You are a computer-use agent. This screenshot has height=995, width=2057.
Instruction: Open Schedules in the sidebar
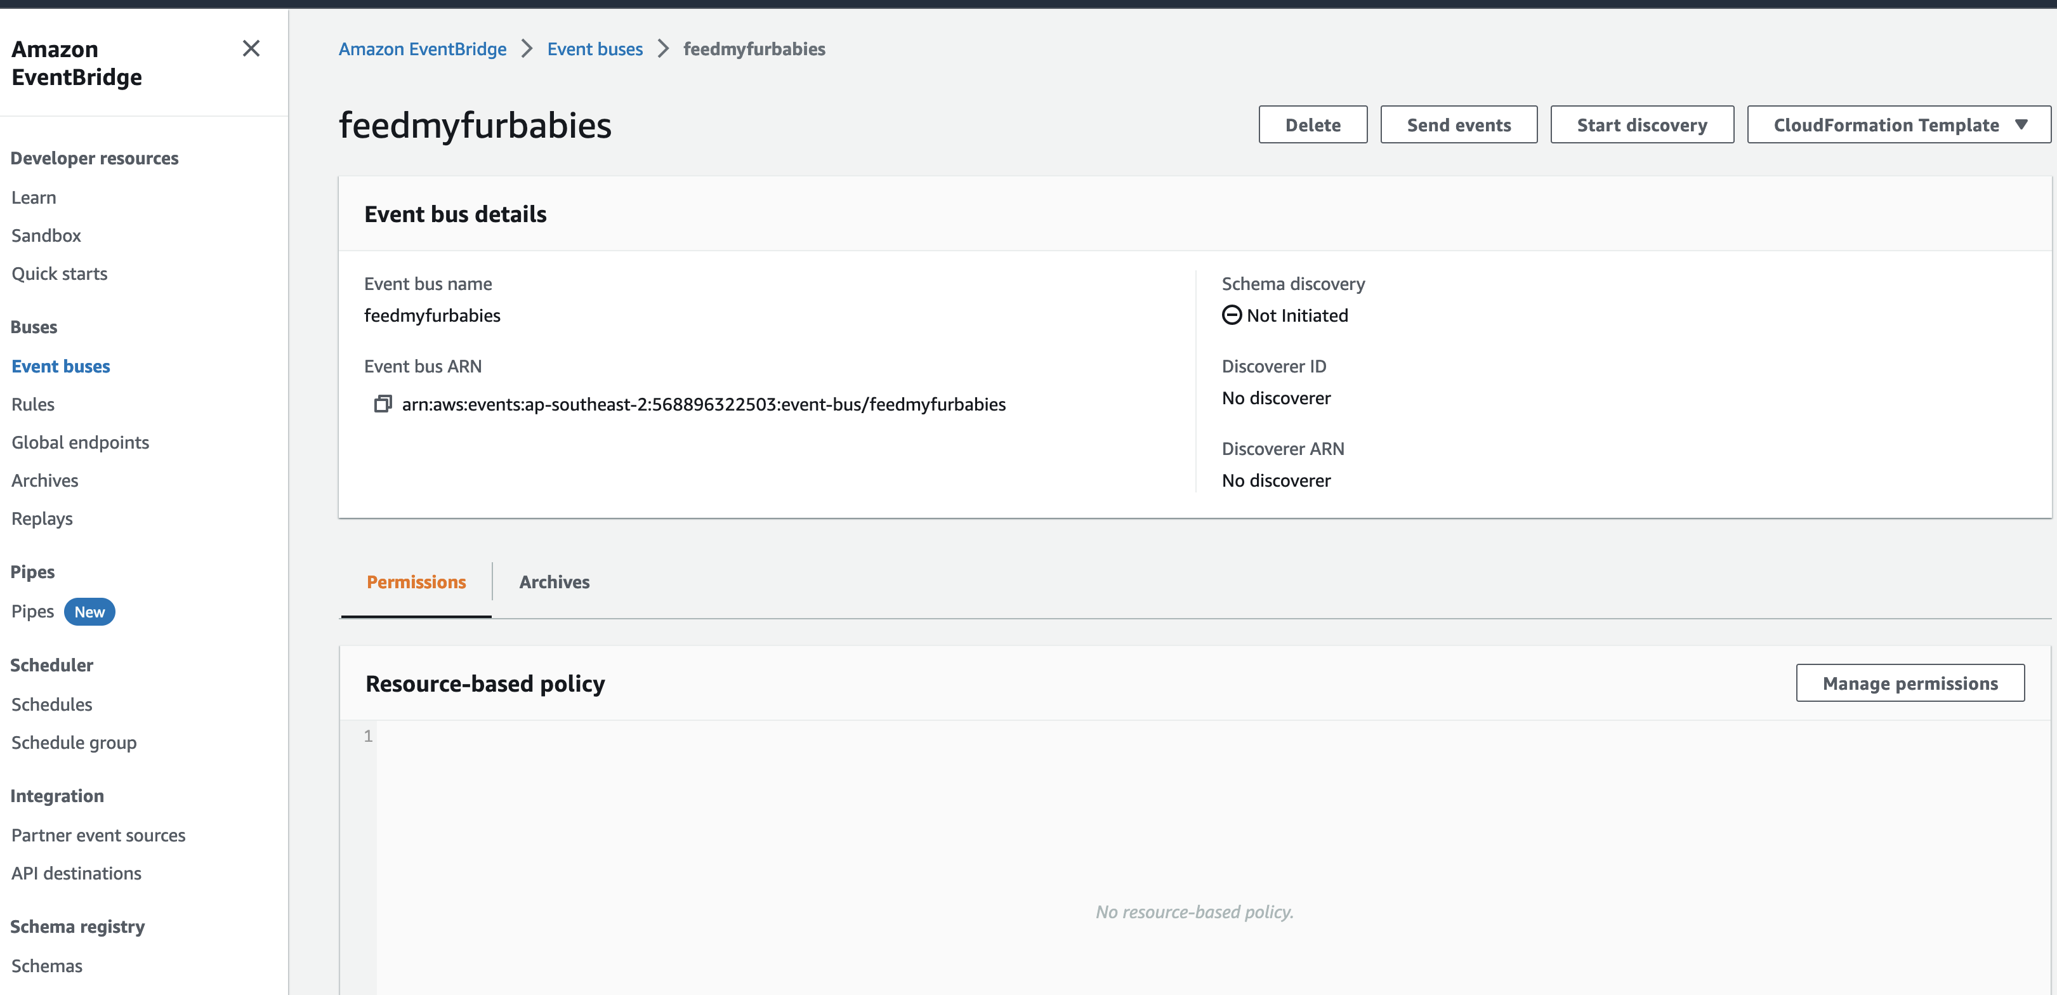click(52, 704)
